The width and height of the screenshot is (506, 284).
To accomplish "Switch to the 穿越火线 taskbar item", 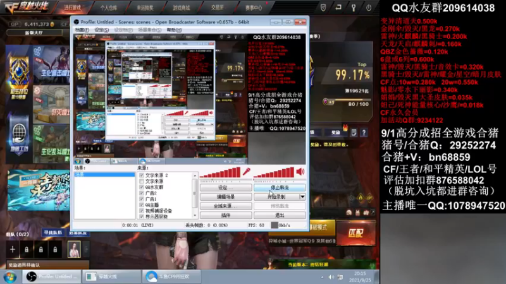I will (x=112, y=276).
